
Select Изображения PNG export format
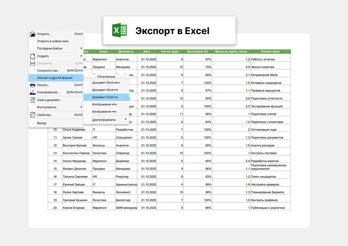pyautogui.click(x=104, y=112)
